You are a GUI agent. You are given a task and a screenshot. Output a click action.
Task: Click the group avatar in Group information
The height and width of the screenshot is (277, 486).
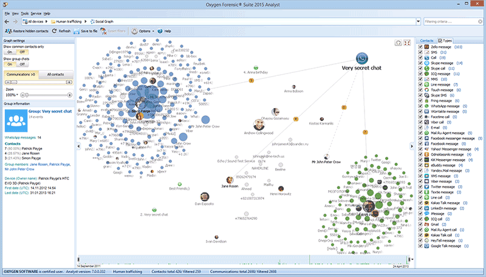click(16, 120)
